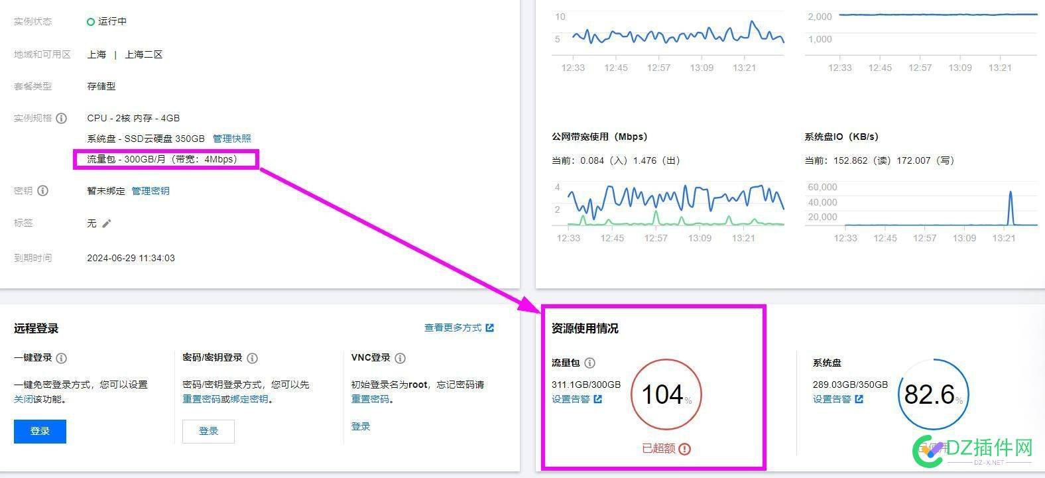Edit tags with the pencil icon
This screenshot has height=478, width=1045.
(107, 223)
